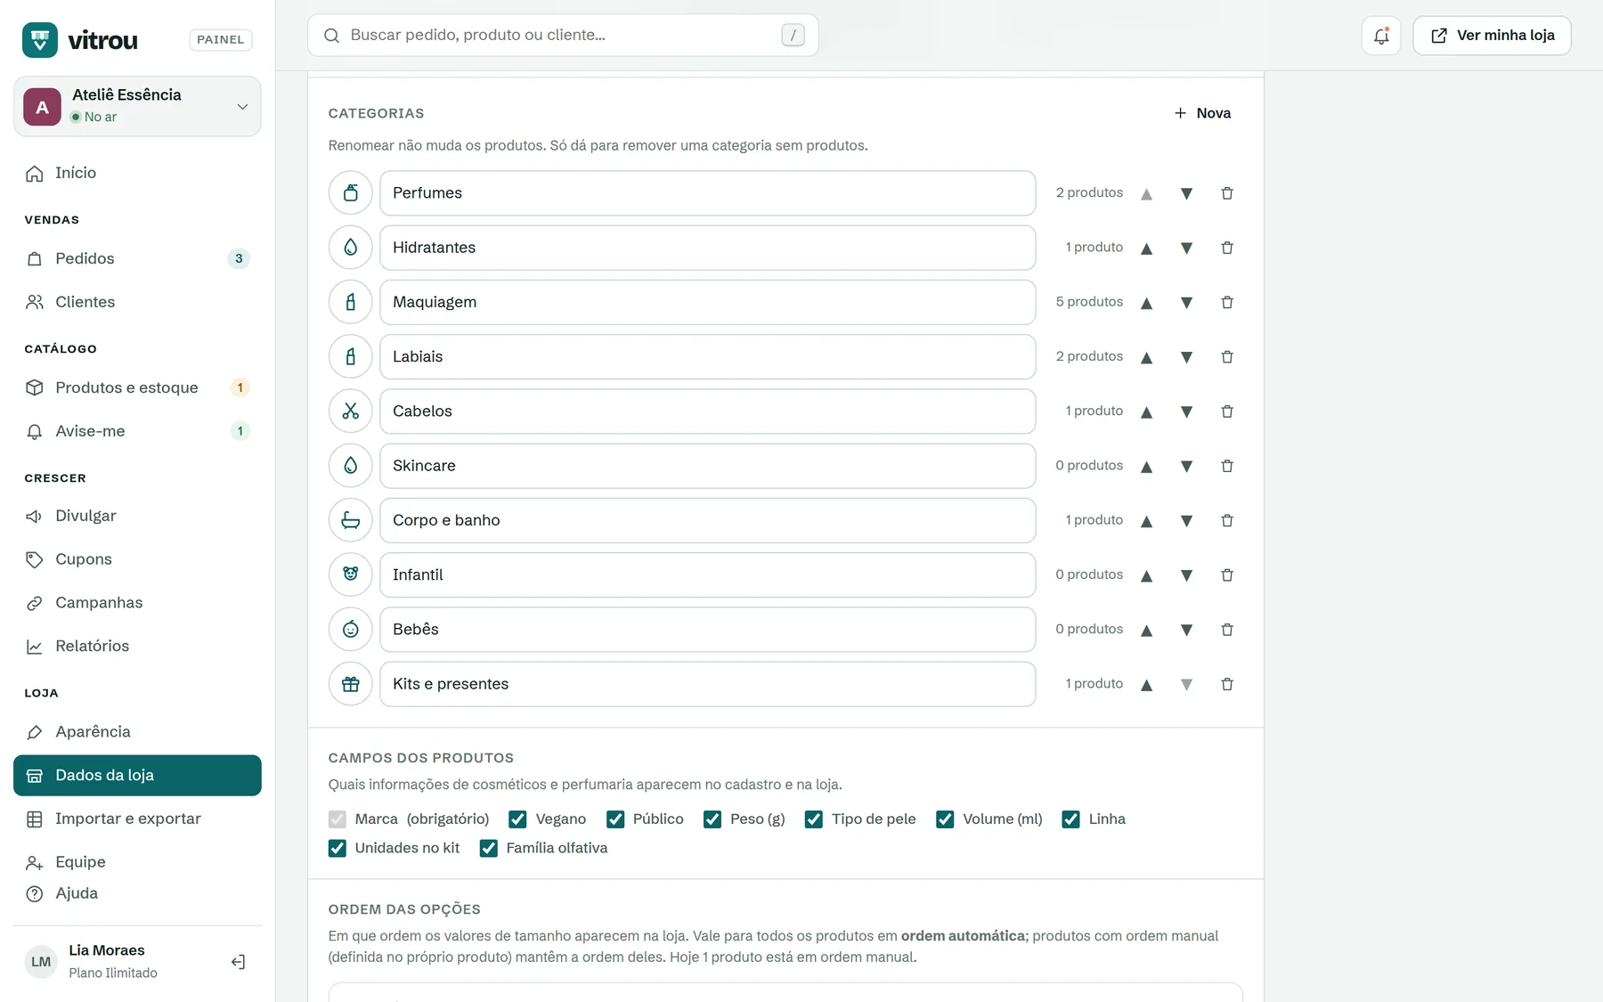Click Ver minha loja button
1603x1002 pixels.
point(1492,36)
